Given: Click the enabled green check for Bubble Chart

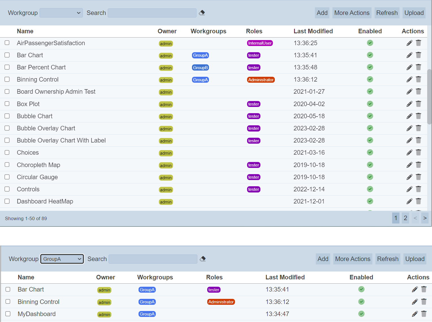Looking at the screenshot, I should 370,116.
